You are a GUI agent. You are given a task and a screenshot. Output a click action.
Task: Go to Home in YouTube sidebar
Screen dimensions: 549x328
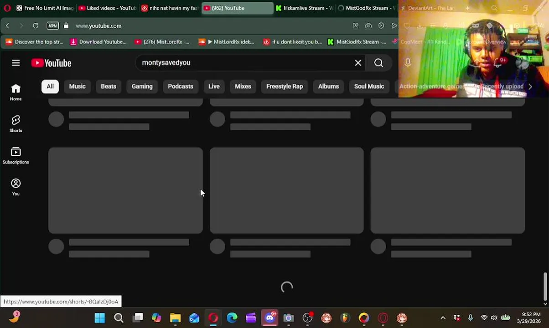coord(16,92)
